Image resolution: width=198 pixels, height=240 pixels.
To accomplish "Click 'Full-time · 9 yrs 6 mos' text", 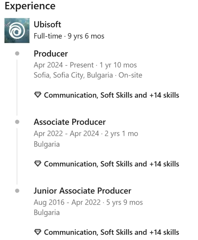I will (69, 36).
